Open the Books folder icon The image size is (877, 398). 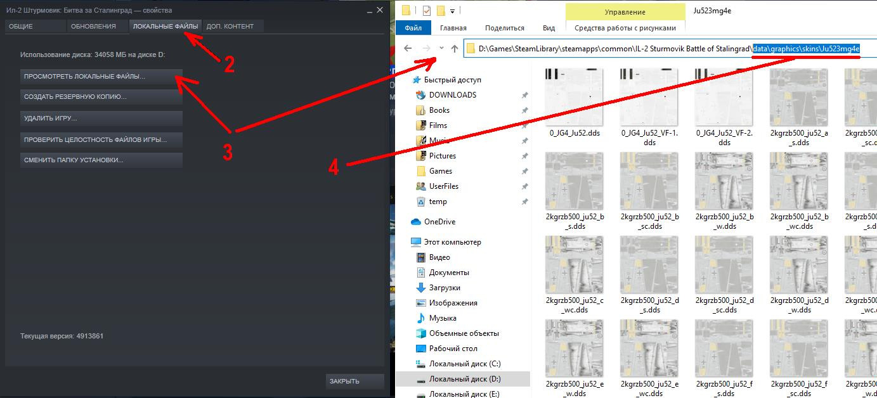click(420, 110)
